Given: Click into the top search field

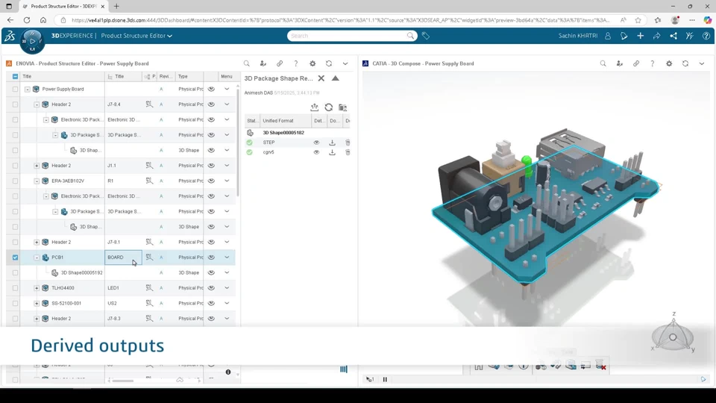Looking at the screenshot, I should (349, 36).
